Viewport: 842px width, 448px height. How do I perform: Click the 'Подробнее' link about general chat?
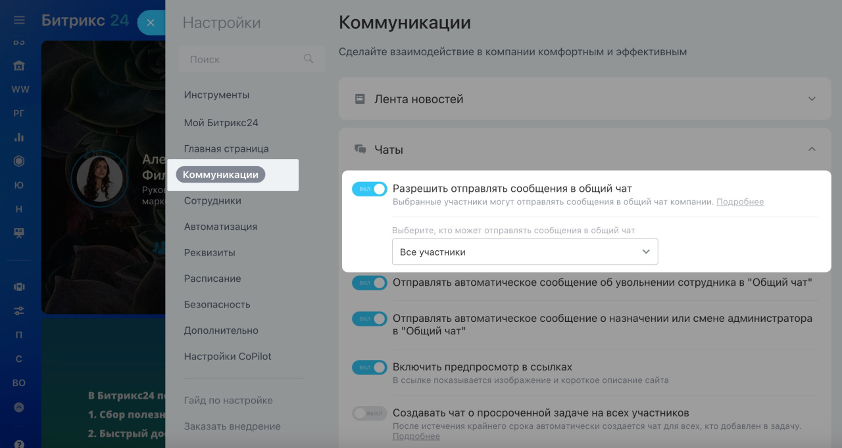pyautogui.click(x=740, y=202)
